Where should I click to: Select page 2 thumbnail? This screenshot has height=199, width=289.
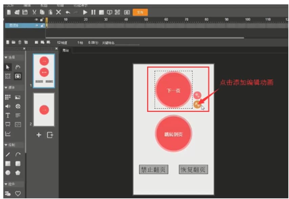44,110
